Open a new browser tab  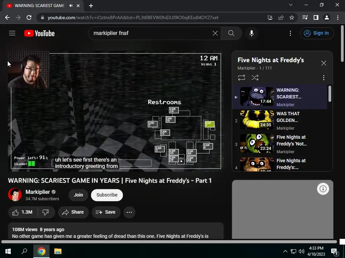click(x=91, y=6)
